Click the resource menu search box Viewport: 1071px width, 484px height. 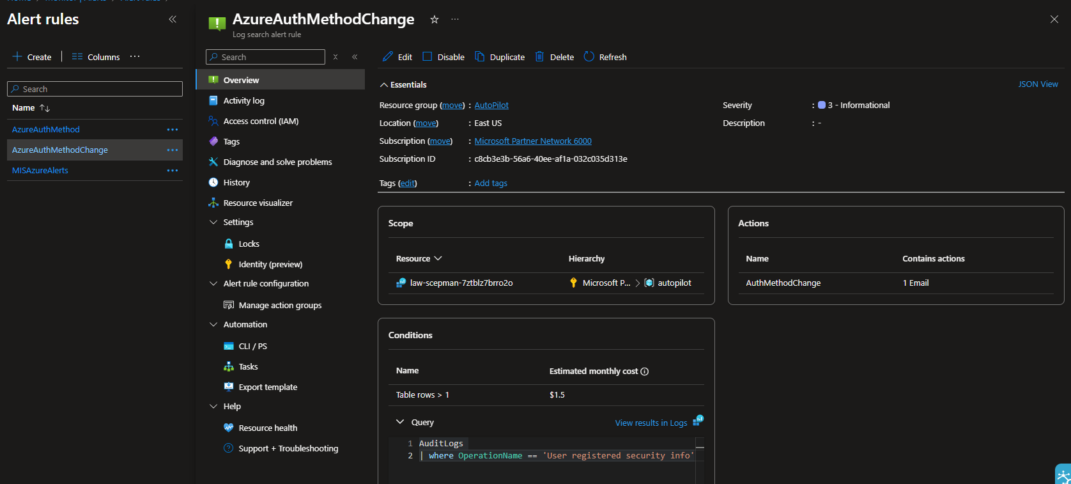[265, 57]
